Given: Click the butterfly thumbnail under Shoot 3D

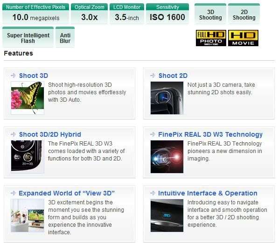Looking at the screenshot, I should (x=28, y=98).
